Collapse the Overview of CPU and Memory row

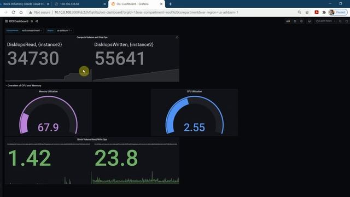[24, 85]
